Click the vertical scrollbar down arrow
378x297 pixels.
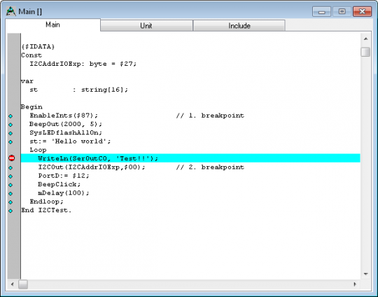click(x=365, y=274)
